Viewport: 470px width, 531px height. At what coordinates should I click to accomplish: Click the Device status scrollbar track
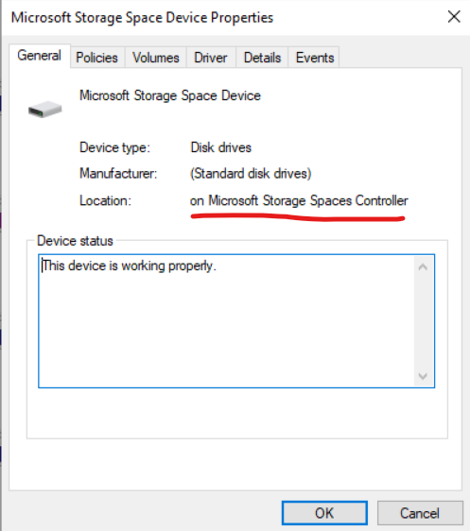[x=423, y=321]
